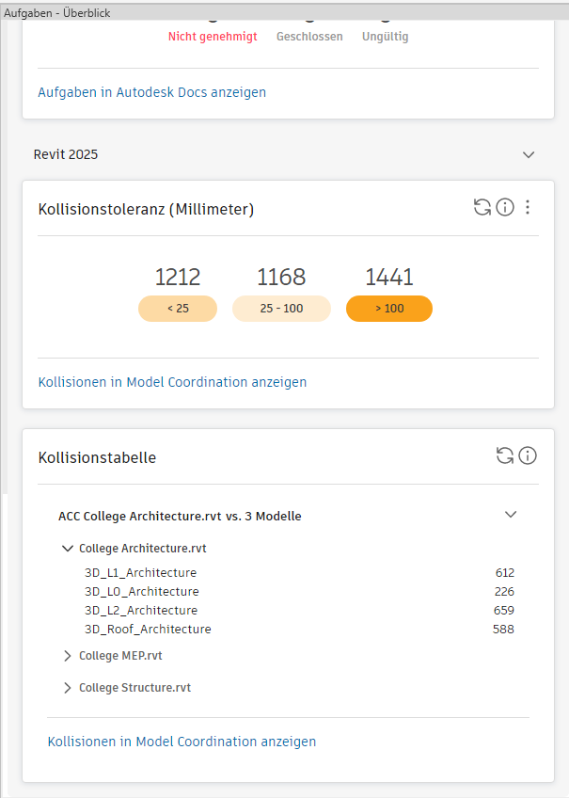Select the '< 25' tolerance badge
569x798 pixels.
click(178, 309)
